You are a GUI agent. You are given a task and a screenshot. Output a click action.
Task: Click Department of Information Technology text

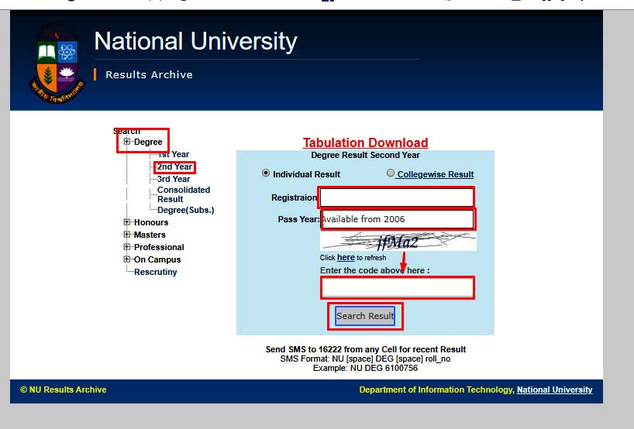pos(436,390)
